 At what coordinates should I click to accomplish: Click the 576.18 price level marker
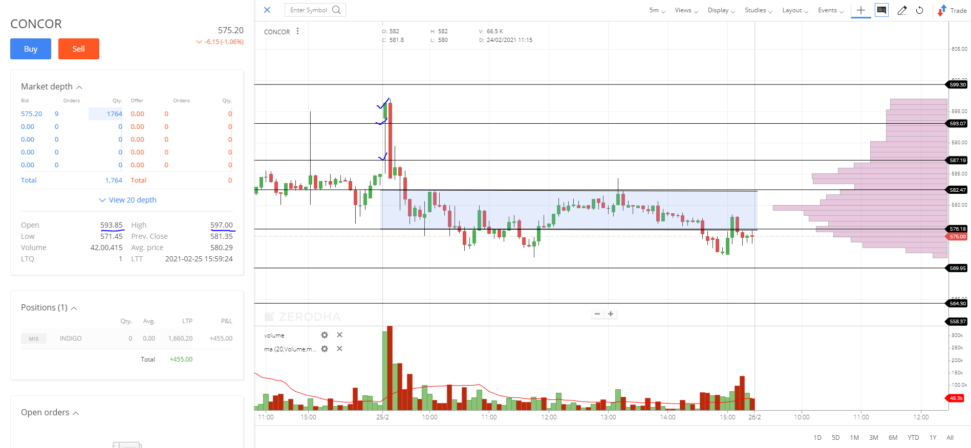pos(957,229)
